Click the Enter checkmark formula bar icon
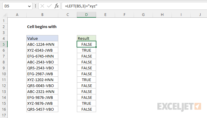This screenshot has height=118, width=207. (x=49, y=6)
